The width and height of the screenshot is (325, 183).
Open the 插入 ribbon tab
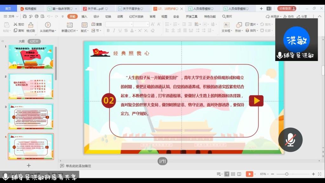pos(84,16)
